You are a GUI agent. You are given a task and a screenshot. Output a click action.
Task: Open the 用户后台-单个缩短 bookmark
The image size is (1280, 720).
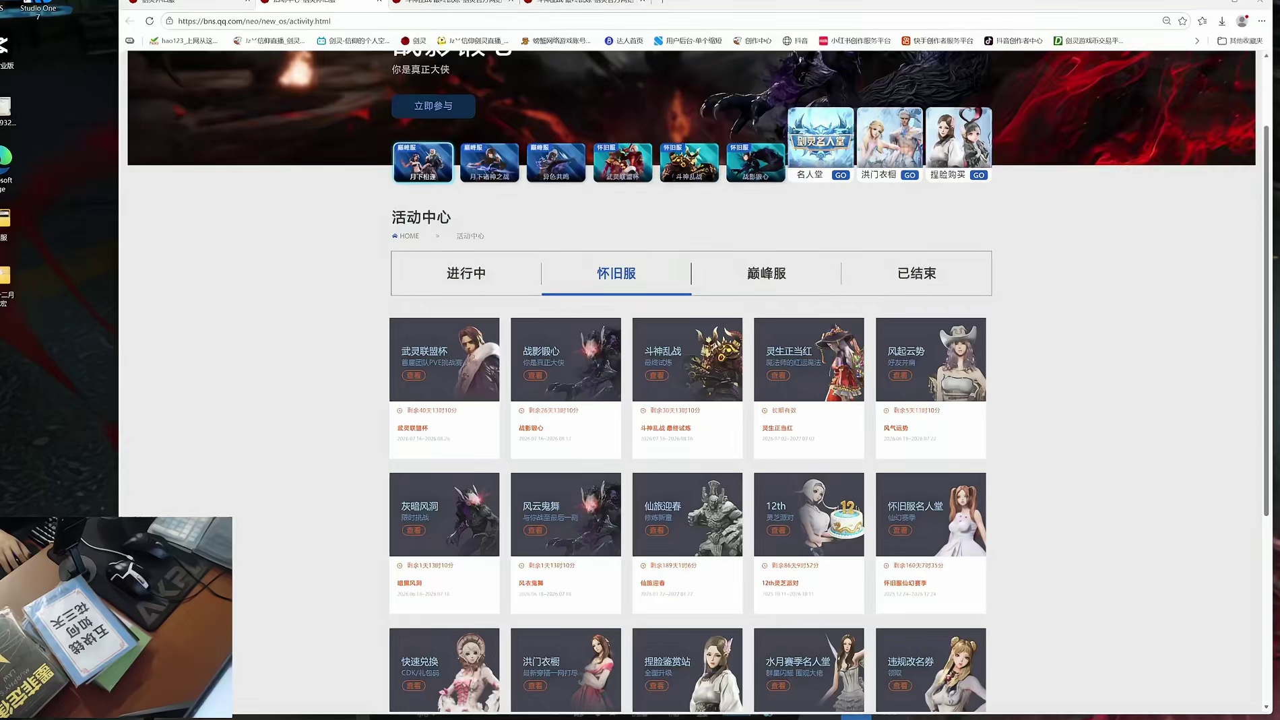[688, 40]
